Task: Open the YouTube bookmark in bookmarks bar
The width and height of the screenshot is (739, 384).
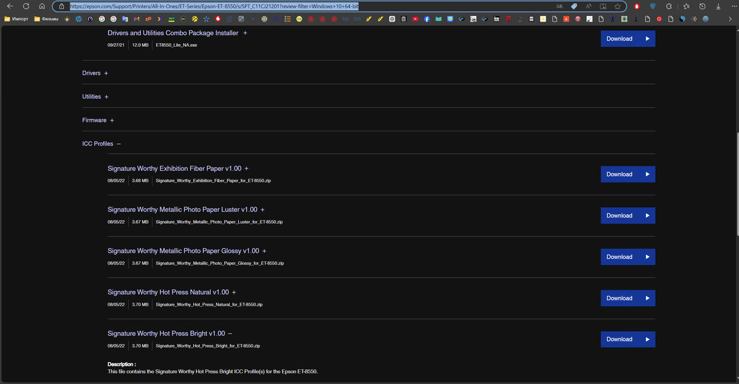Action: [x=415, y=19]
